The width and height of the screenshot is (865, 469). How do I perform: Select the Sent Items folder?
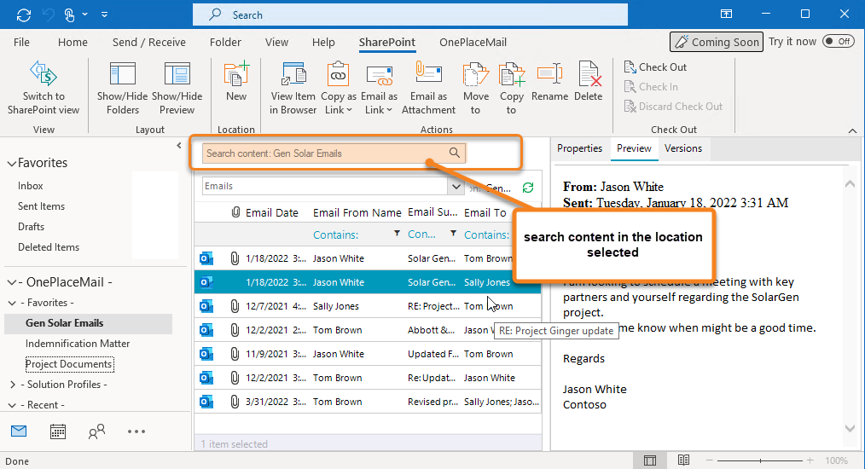42,206
